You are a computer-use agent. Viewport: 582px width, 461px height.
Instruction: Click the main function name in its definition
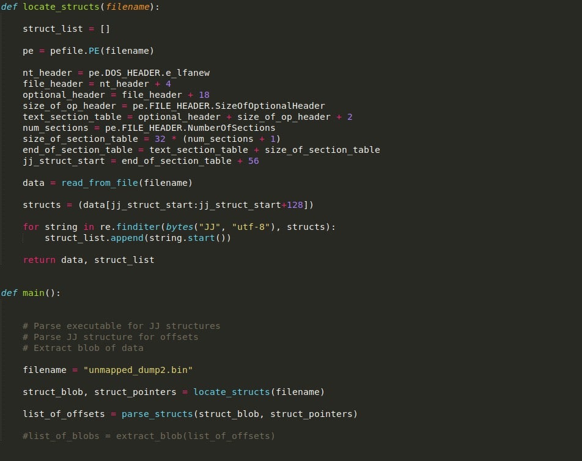[x=34, y=293]
